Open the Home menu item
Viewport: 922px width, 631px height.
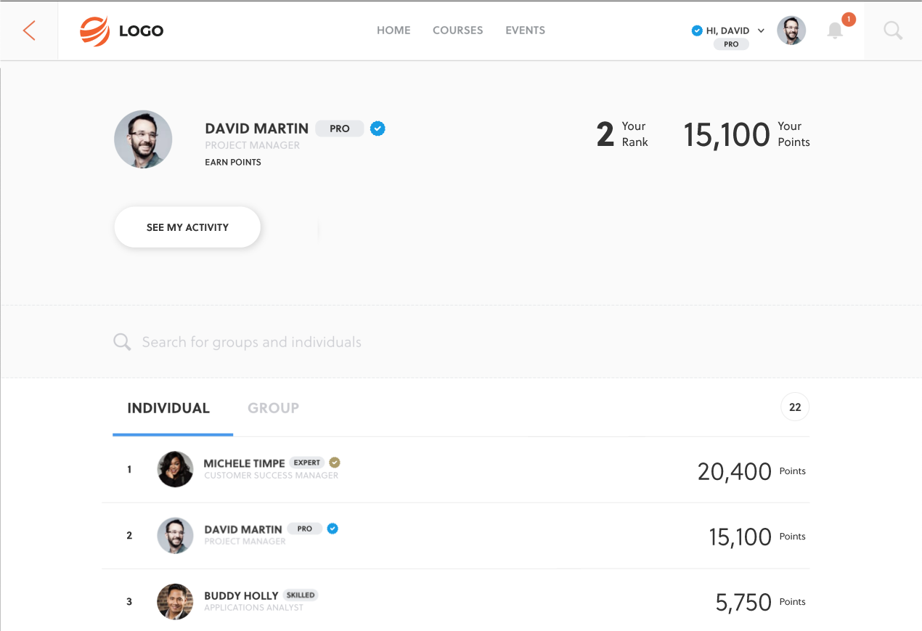coord(393,30)
